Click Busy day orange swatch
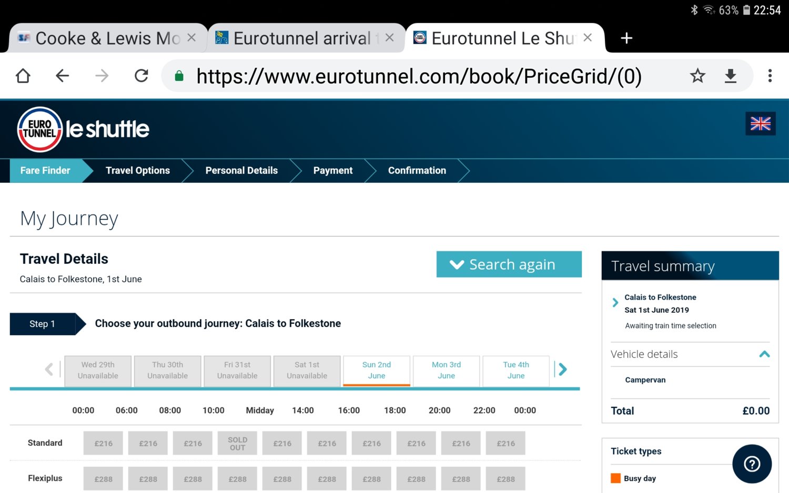The image size is (789, 493). point(615,478)
